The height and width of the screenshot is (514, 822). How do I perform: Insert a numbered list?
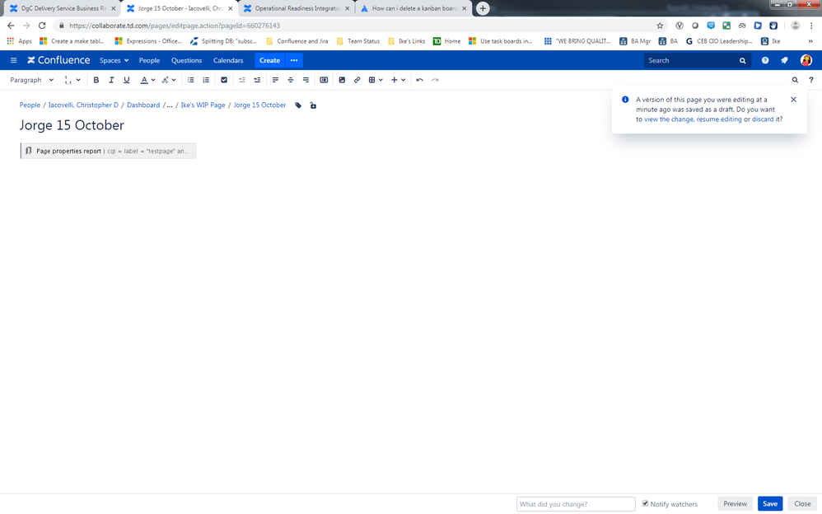click(206, 80)
